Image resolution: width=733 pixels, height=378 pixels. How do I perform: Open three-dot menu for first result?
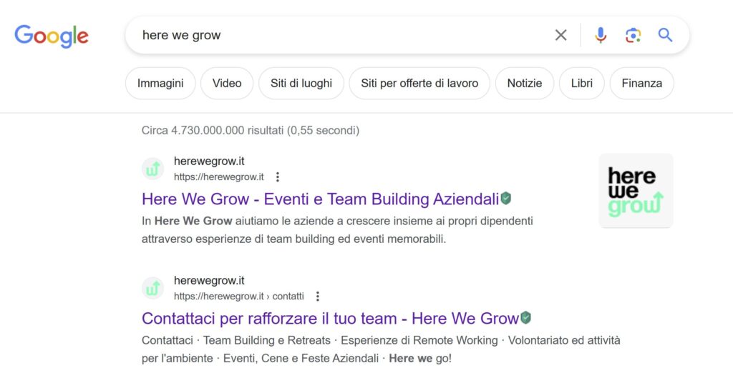pos(278,177)
